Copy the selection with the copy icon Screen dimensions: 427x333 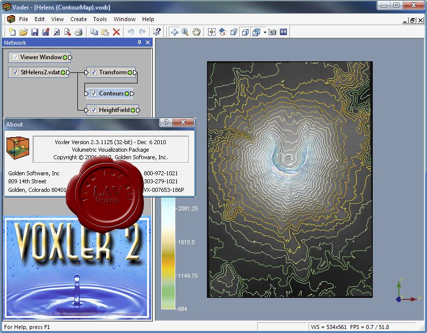coord(94,32)
